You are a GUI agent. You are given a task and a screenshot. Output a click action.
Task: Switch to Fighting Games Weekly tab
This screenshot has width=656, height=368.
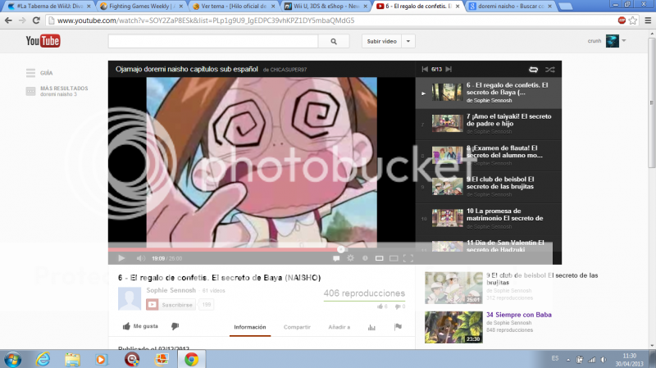pyautogui.click(x=141, y=7)
